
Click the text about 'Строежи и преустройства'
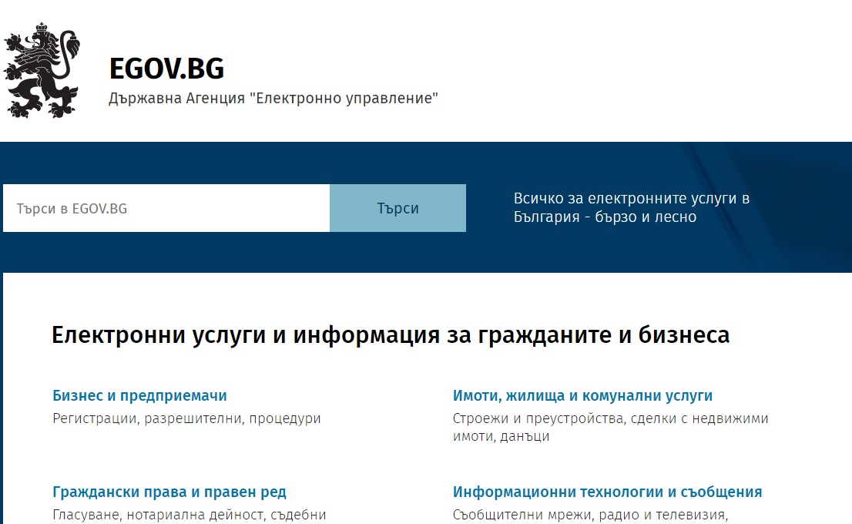coord(610,418)
